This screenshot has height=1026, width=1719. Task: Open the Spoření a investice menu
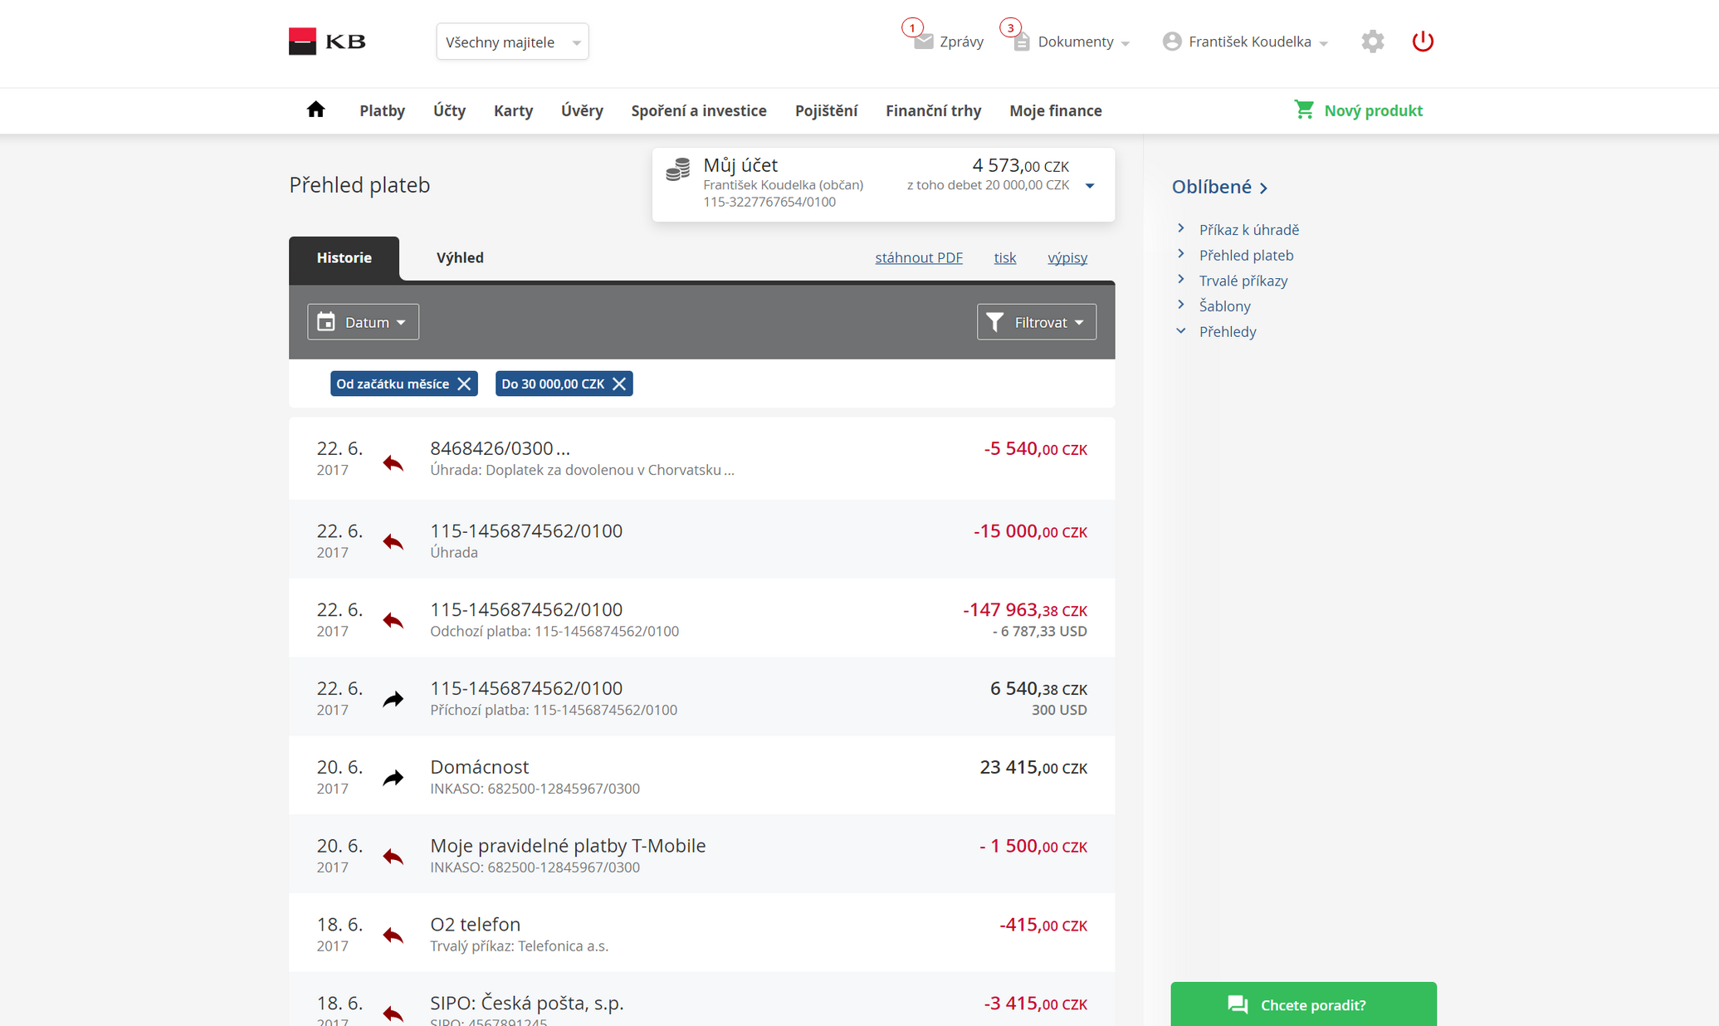(698, 110)
